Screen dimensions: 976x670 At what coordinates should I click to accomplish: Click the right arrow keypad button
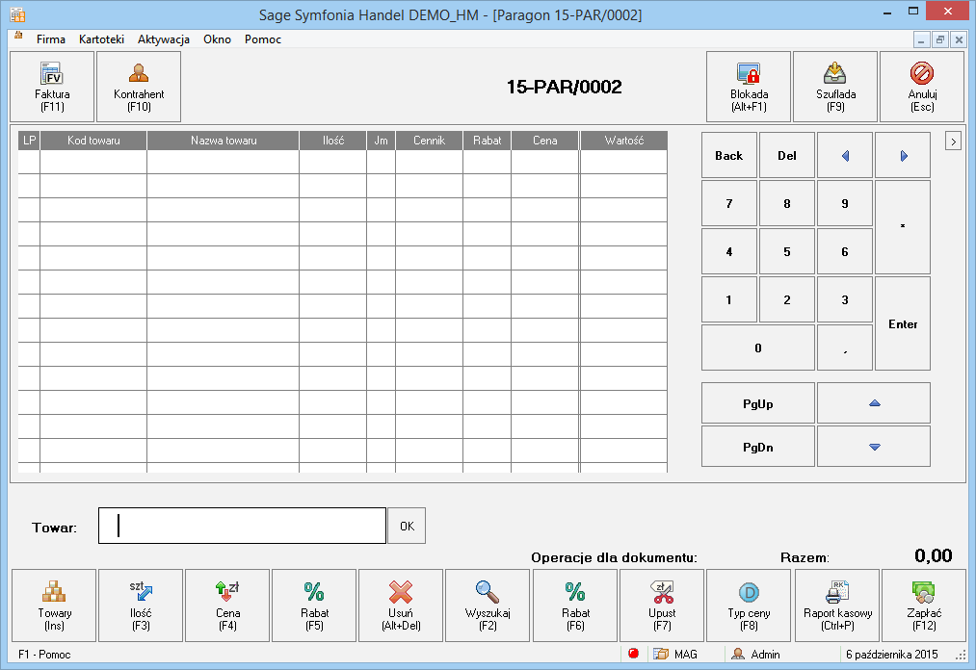click(x=903, y=156)
